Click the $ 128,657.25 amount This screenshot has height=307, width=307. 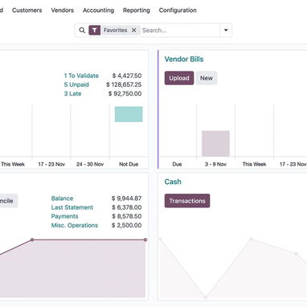pos(124,84)
